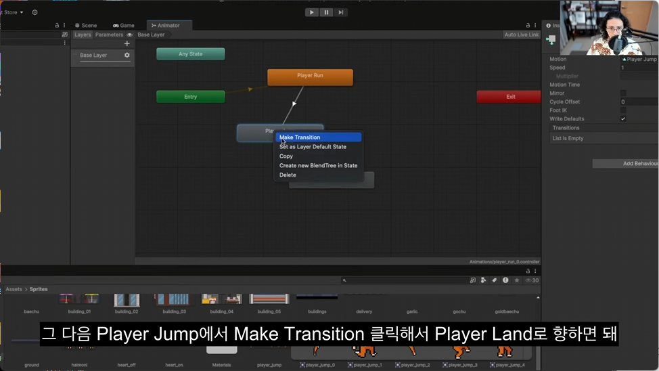Lock the Project panel with the lock icon
The height and width of the screenshot is (371, 659).
pyautogui.click(x=528, y=271)
